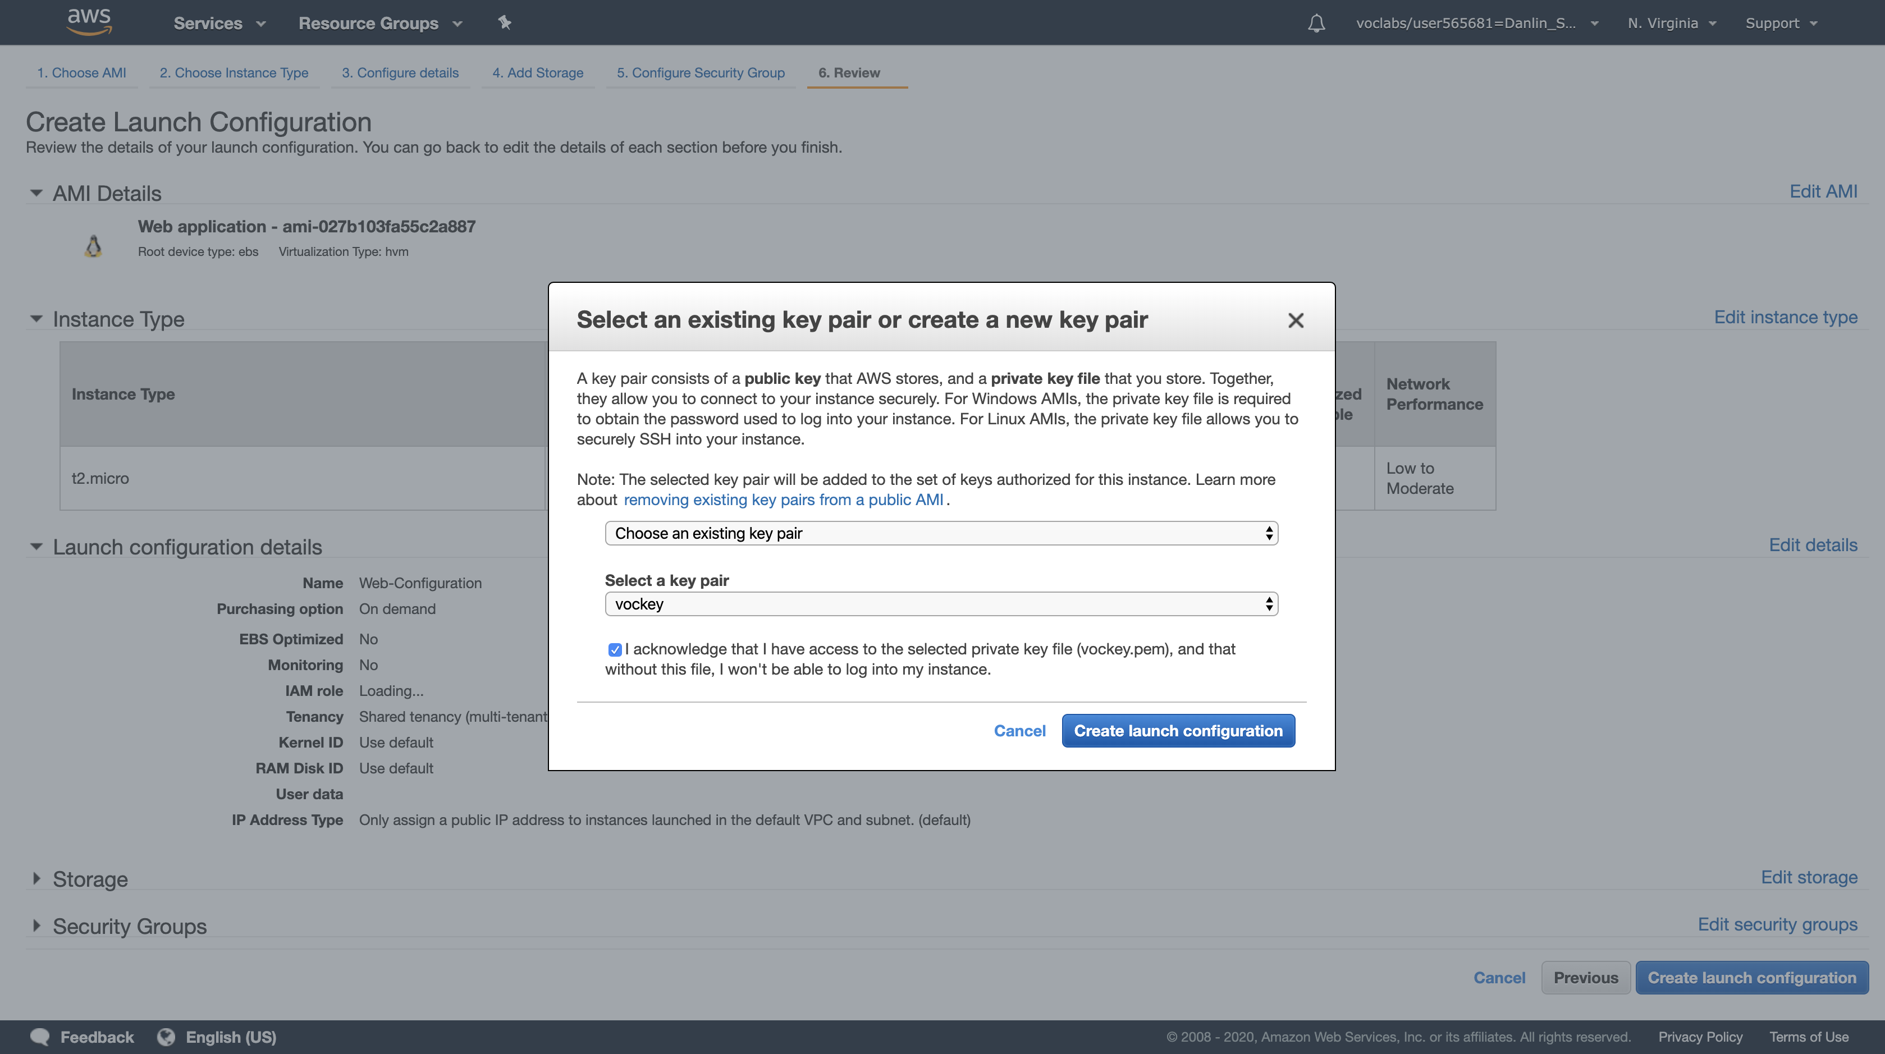Click the Cancel link in dialog
This screenshot has width=1885, height=1054.
tap(1019, 731)
